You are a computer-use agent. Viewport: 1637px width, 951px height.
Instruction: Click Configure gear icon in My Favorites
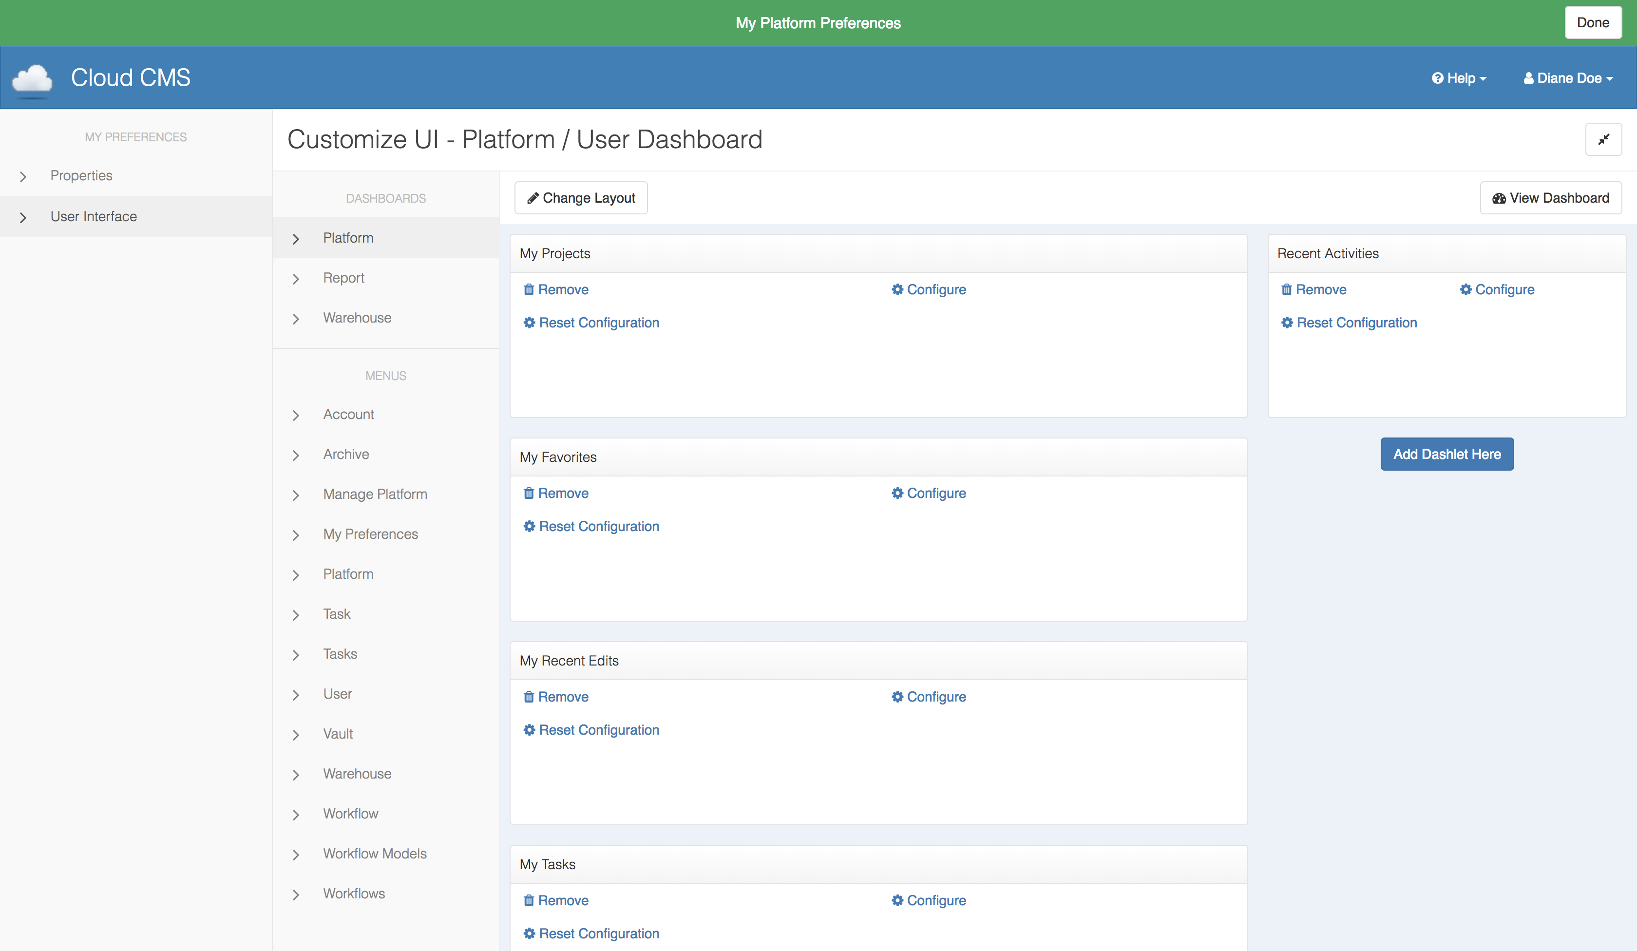[x=897, y=493]
